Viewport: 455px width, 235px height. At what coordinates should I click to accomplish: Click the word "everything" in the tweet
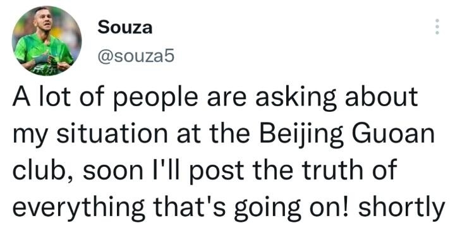point(78,207)
